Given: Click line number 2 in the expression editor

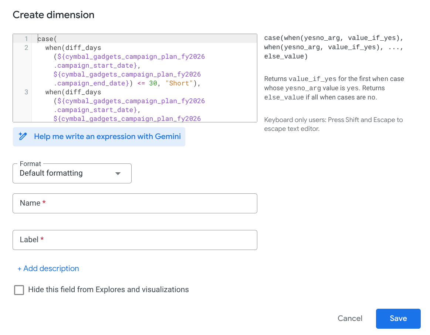Looking at the screenshot, I should pyautogui.click(x=26, y=47).
